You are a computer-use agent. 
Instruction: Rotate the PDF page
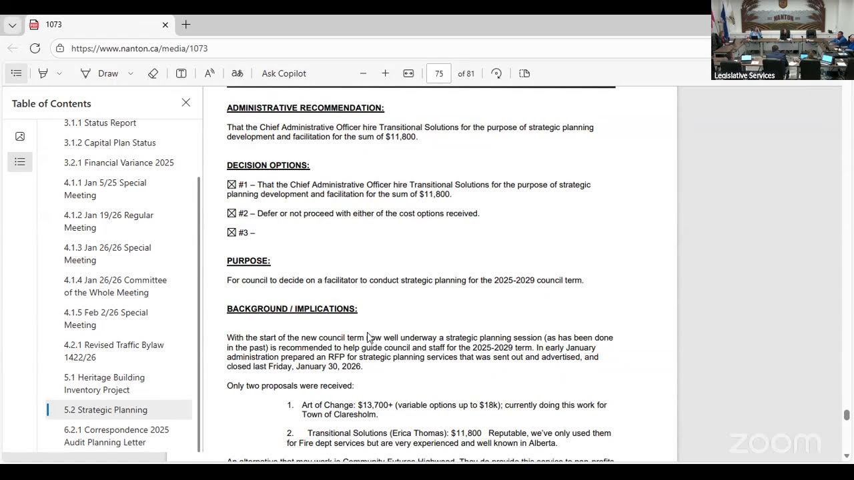496,73
